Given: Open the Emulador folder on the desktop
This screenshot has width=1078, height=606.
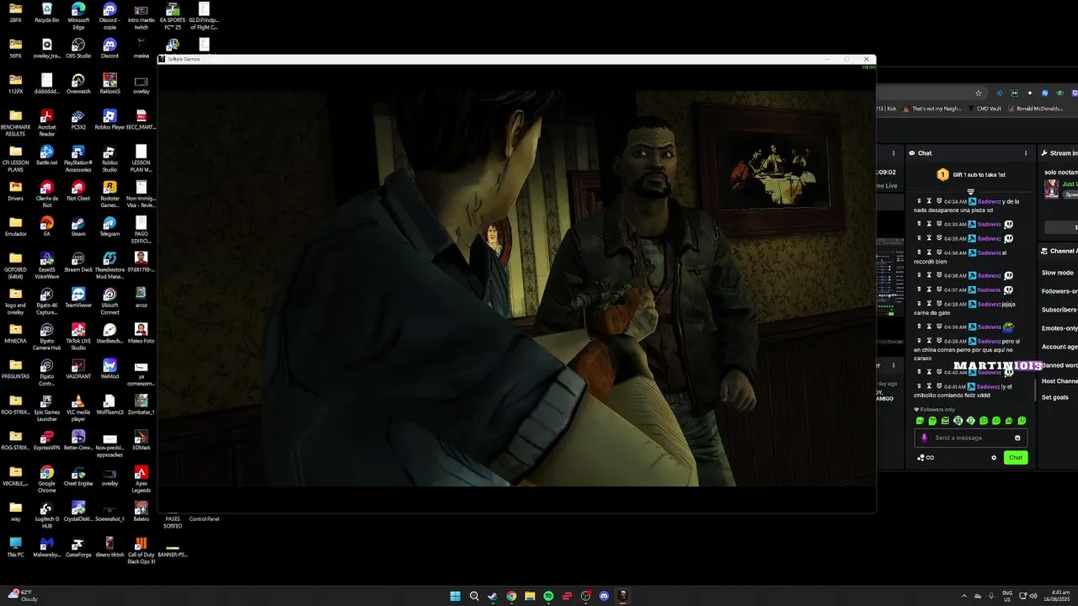Looking at the screenshot, I should (15, 225).
